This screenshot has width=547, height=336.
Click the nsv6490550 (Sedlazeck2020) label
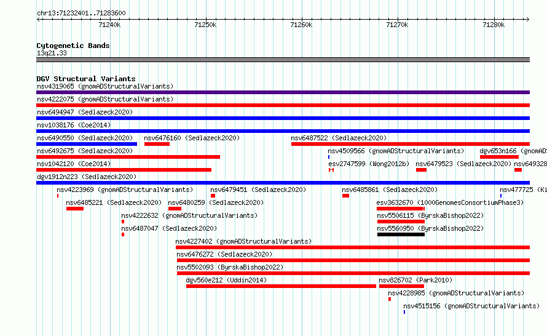click(x=85, y=138)
